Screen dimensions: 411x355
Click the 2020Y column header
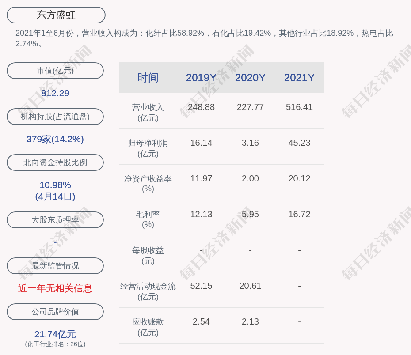[x=250, y=78]
